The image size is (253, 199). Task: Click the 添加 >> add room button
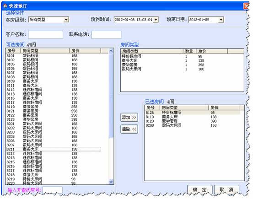coord(129,117)
